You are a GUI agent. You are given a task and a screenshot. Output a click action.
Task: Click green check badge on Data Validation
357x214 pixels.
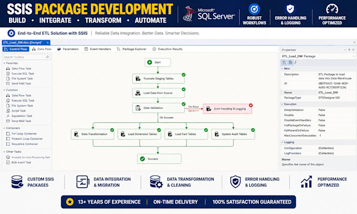184,104
